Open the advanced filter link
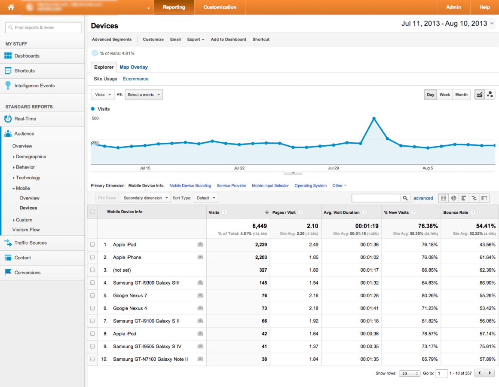The width and height of the screenshot is (499, 387). click(423, 198)
